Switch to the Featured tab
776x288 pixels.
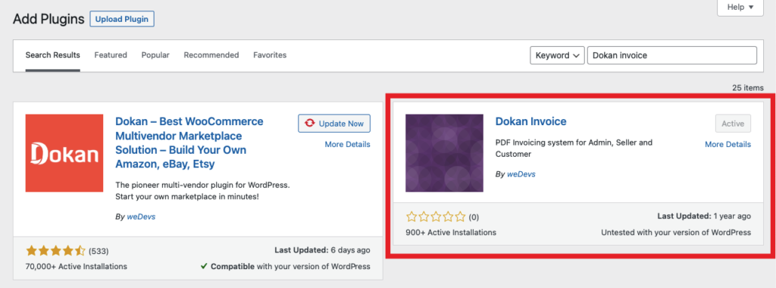tap(111, 55)
